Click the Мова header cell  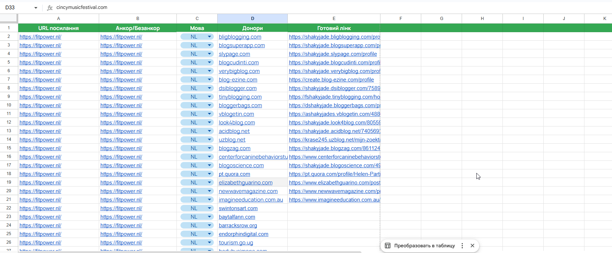click(197, 28)
